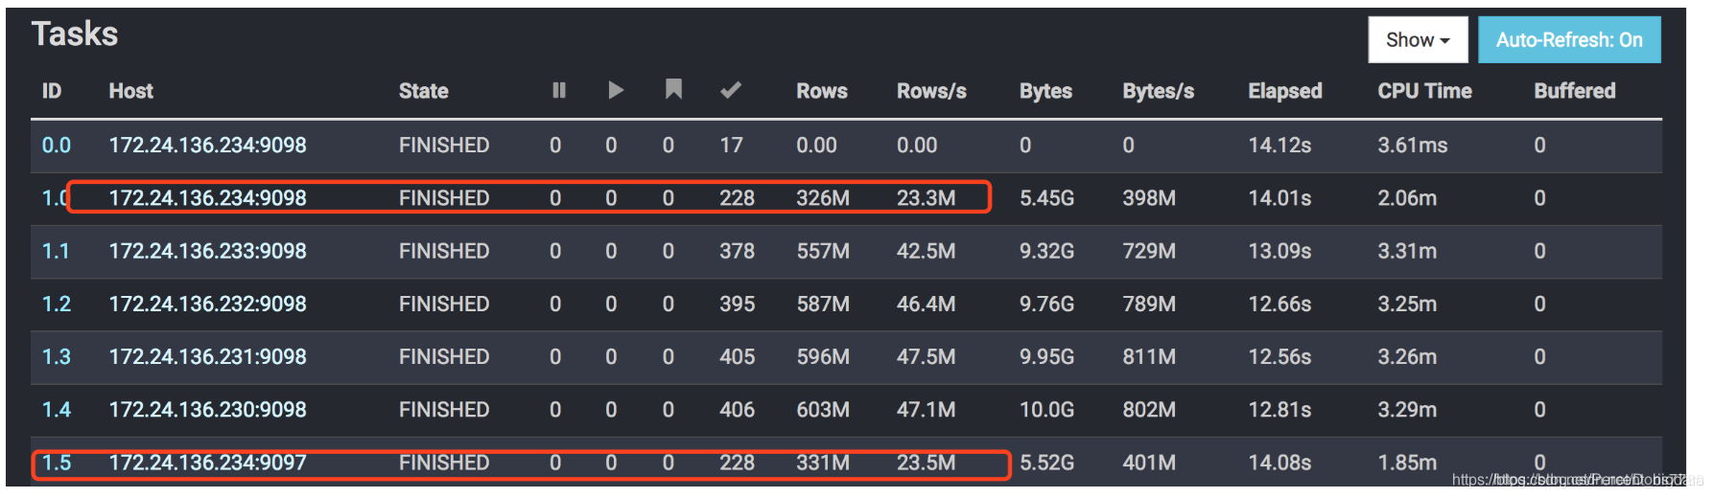
Task: Click the 811M bytes/s value
Action: tap(1150, 356)
